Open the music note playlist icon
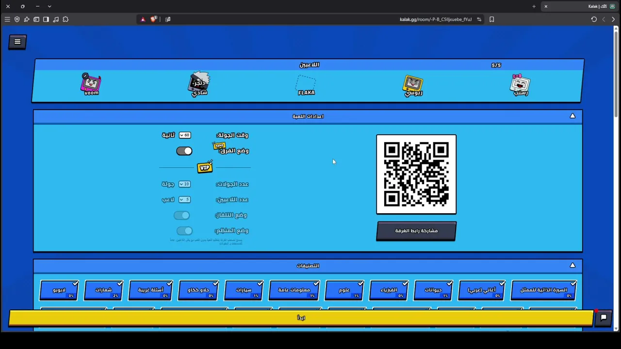 56,19
